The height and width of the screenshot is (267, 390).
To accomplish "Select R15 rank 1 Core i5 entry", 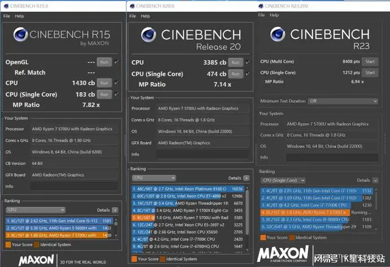I will tap(59, 221).
